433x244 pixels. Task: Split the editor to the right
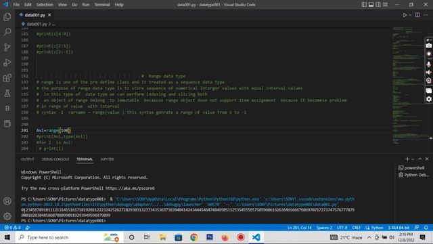417,15
